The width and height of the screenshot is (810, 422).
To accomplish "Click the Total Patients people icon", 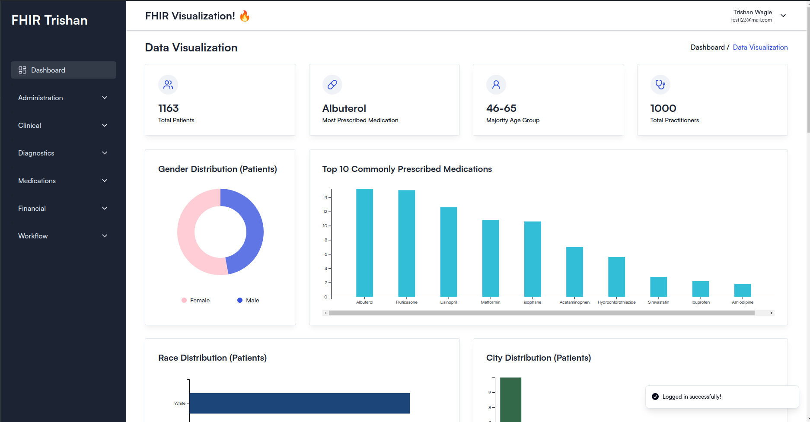I will (x=168, y=85).
